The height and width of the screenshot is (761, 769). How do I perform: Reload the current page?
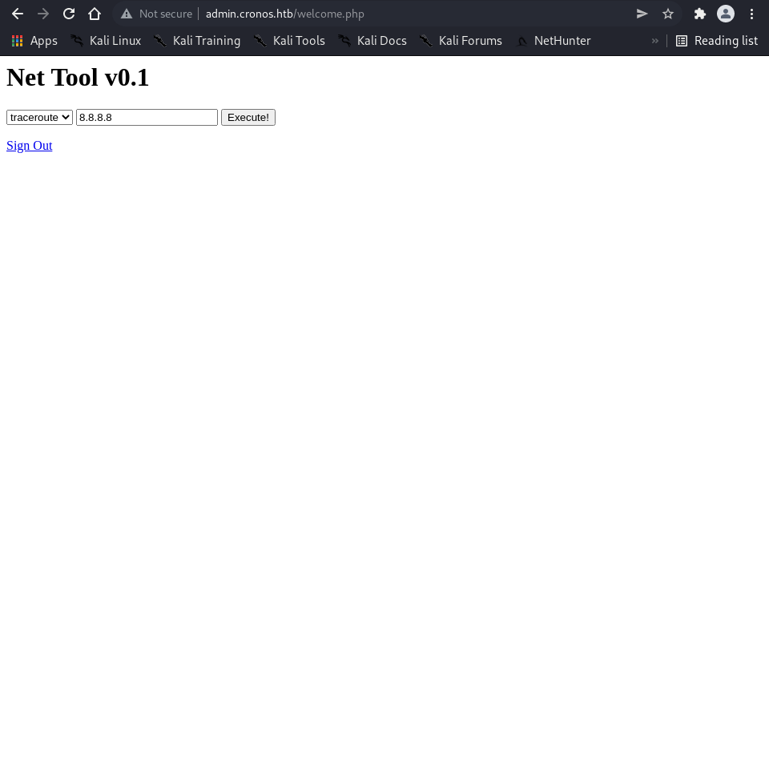(x=69, y=14)
